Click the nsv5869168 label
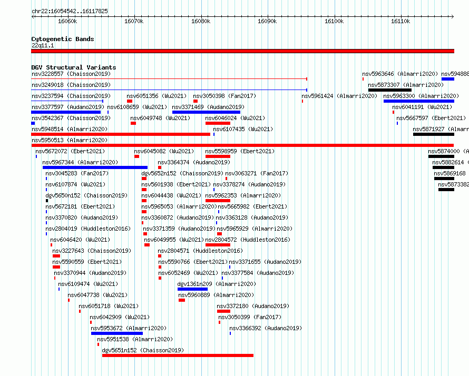 [x=450, y=173]
